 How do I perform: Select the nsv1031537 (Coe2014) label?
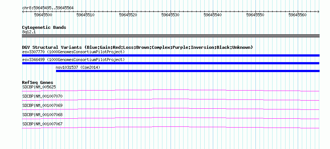(x=78, y=68)
